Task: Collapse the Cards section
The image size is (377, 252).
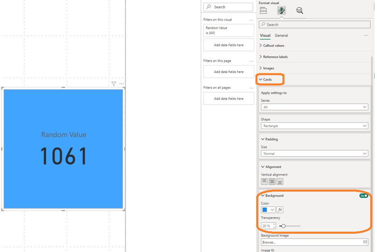Action: 265,79
